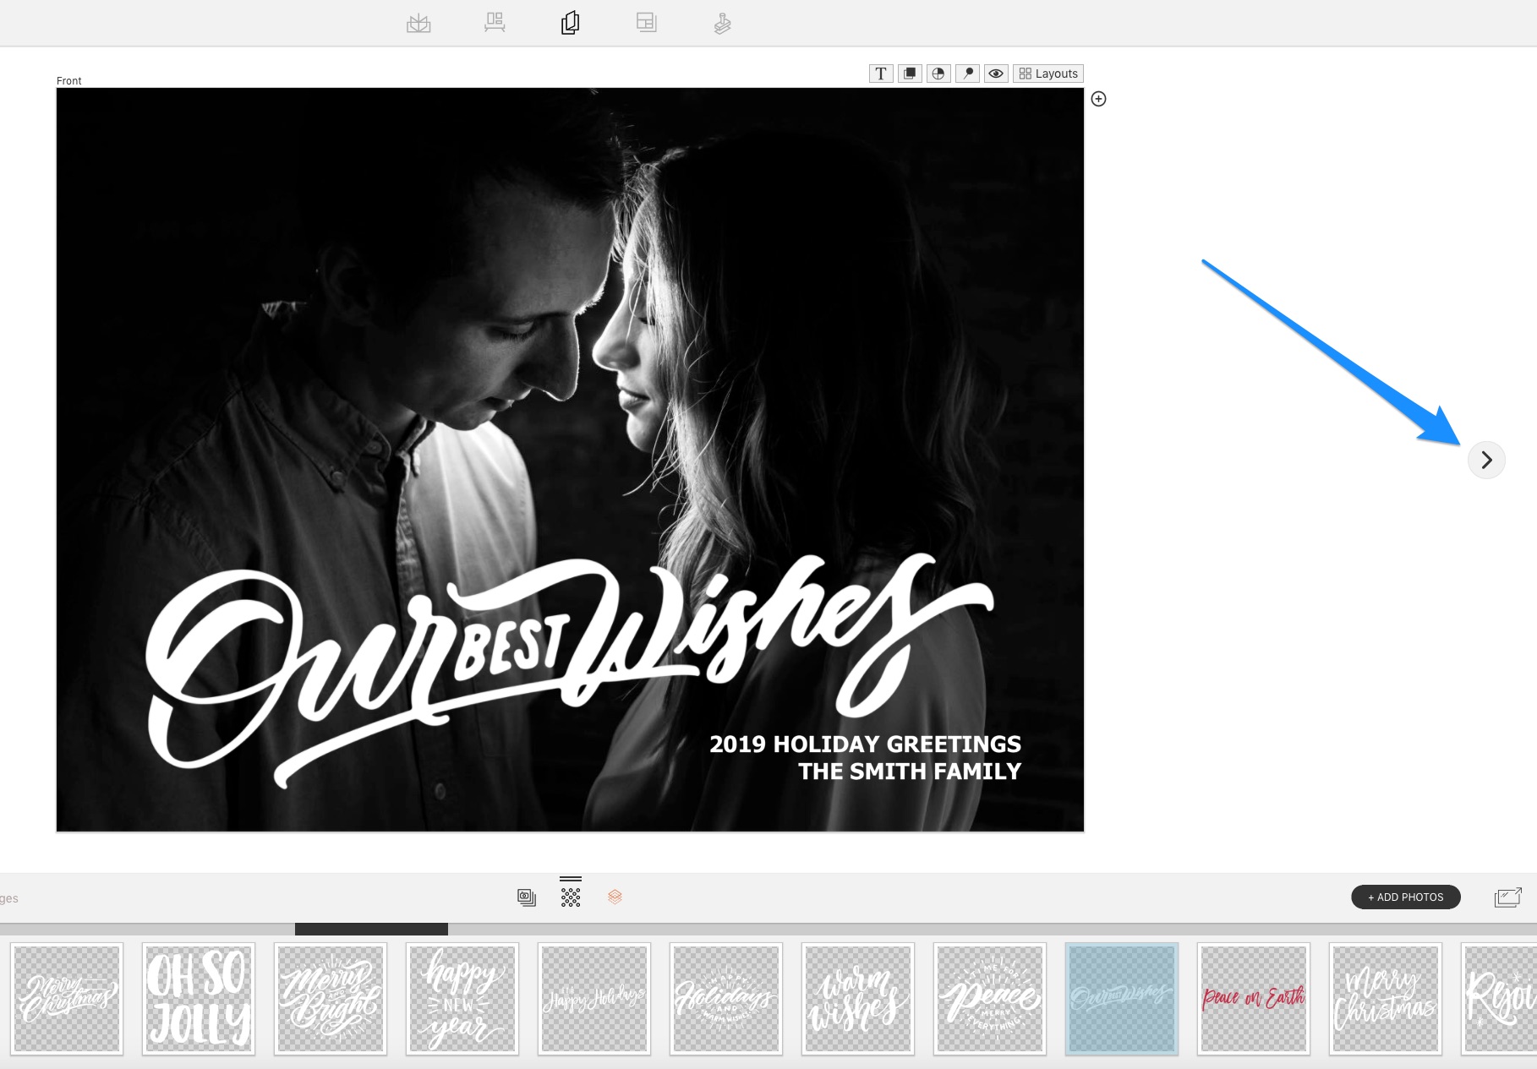Click the pin placement tool
Viewport: 1537px width, 1069px height.
(x=967, y=74)
